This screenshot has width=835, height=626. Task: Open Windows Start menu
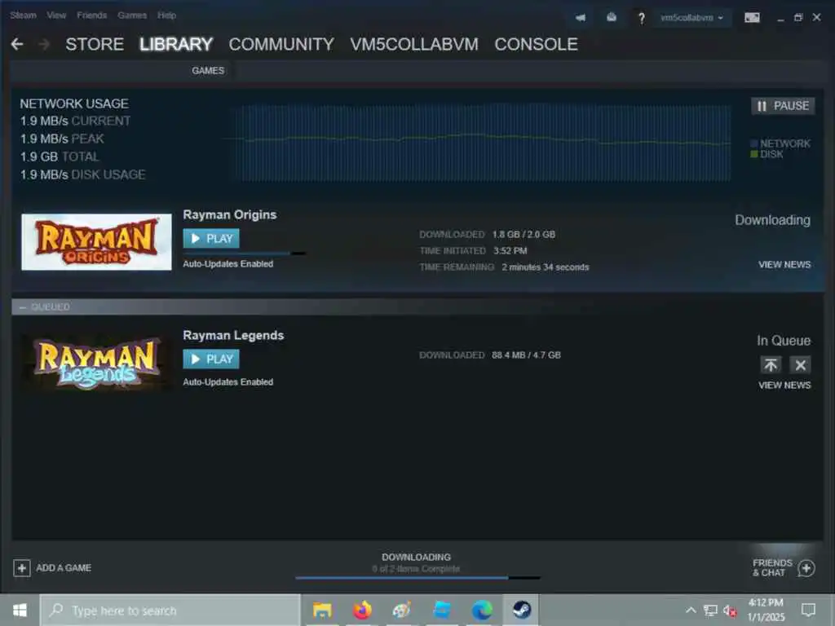(x=20, y=610)
